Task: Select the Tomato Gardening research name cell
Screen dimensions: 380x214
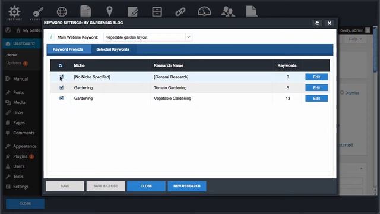Action: [x=170, y=87]
